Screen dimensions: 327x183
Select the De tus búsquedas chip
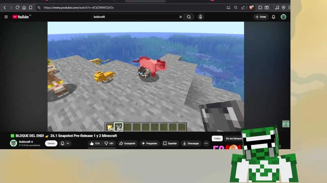tap(234, 139)
